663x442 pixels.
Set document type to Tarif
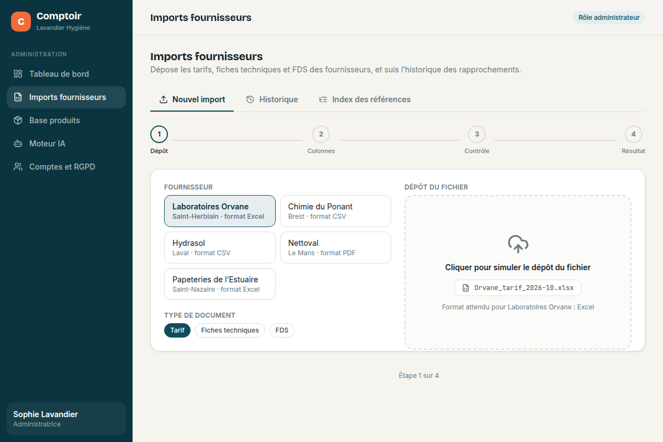coord(177,330)
